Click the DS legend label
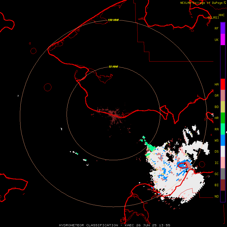Image resolution: width=227 pixels, height=227 pixels. click(x=216, y=152)
